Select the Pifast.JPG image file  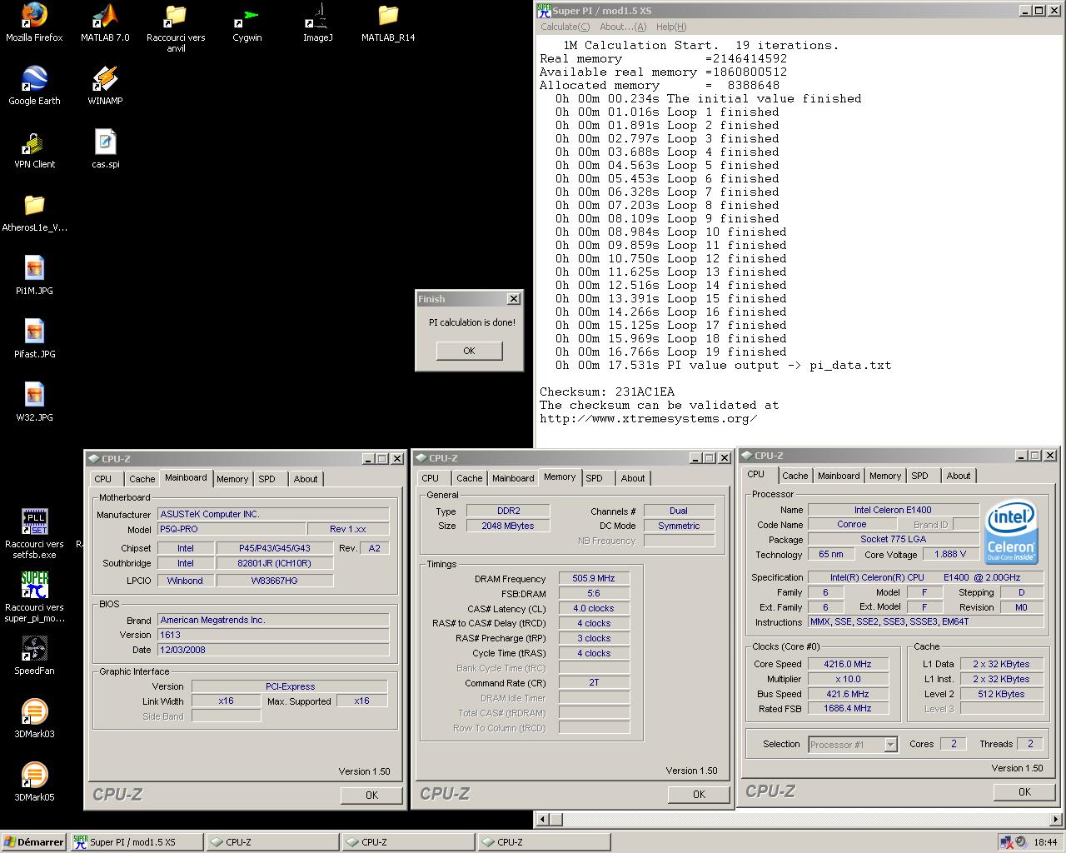(x=34, y=339)
